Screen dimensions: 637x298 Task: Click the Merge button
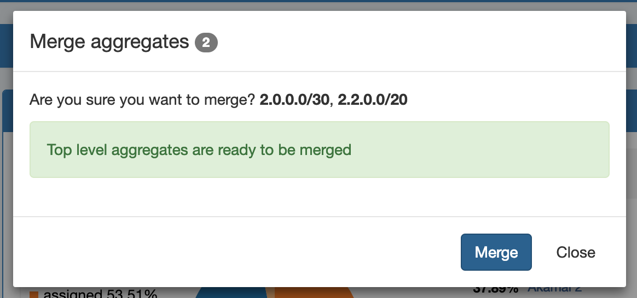click(x=496, y=252)
